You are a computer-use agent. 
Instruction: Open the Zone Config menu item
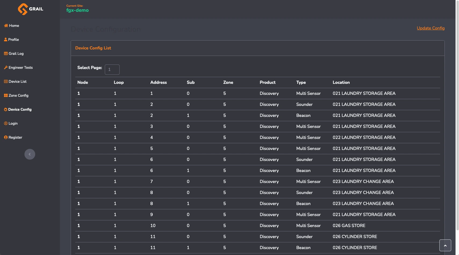coord(18,95)
